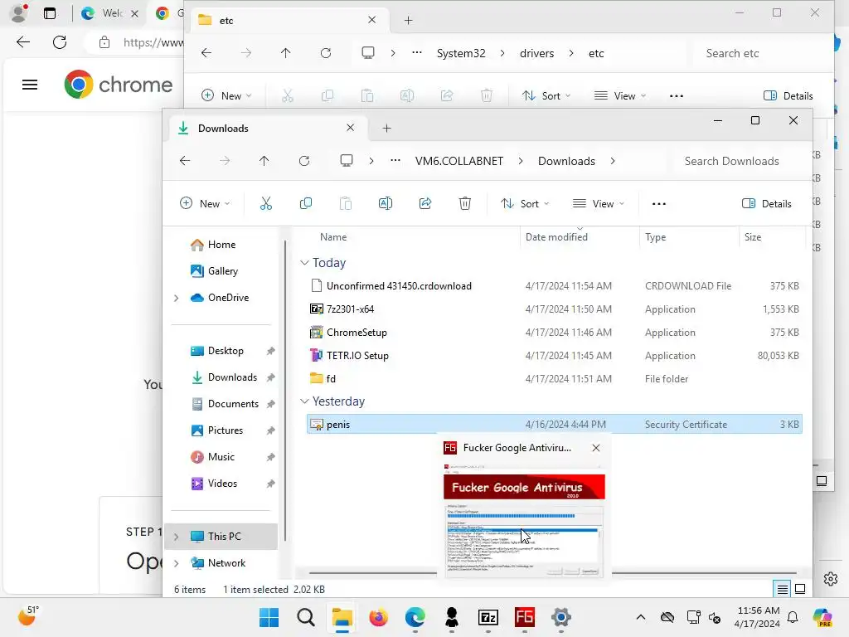The width and height of the screenshot is (849, 637).
Task: Open the chrome page hamburger menu
Action: 30,85
